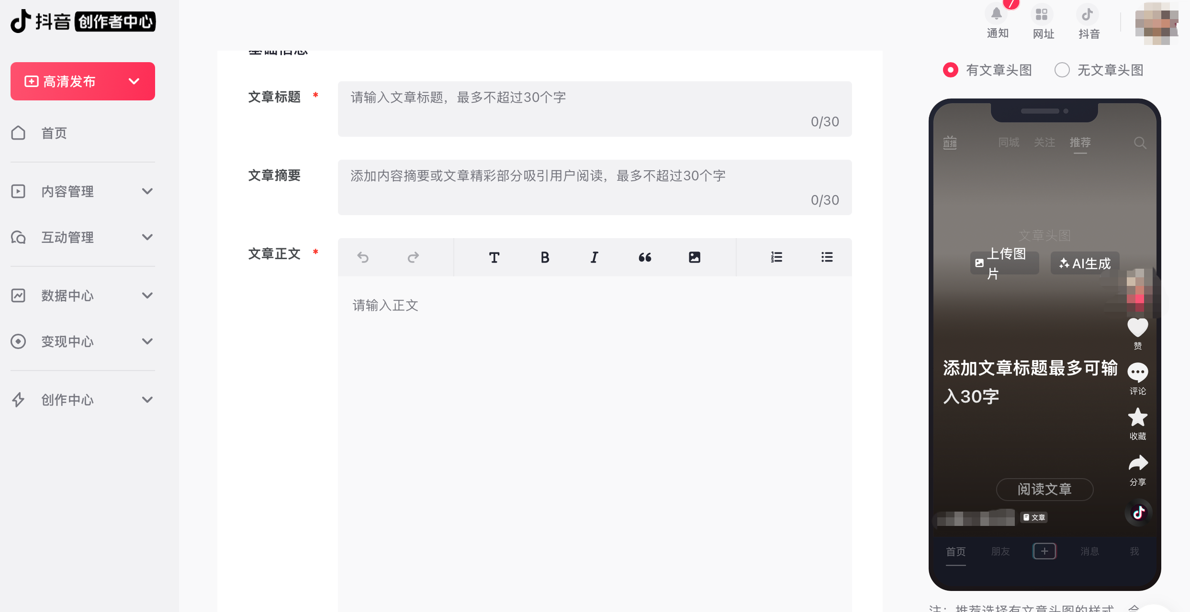The width and height of the screenshot is (1190, 612).
Task: Click the AI生成 button in preview
Action: point(1084,262)
